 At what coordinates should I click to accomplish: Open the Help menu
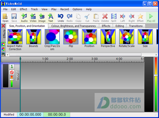pos(89,9)
